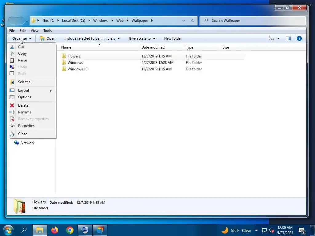
Task: Click the muted volume tray icon
Action: (271, 230)
